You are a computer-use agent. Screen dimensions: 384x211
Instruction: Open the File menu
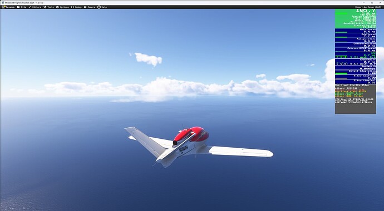22,7
